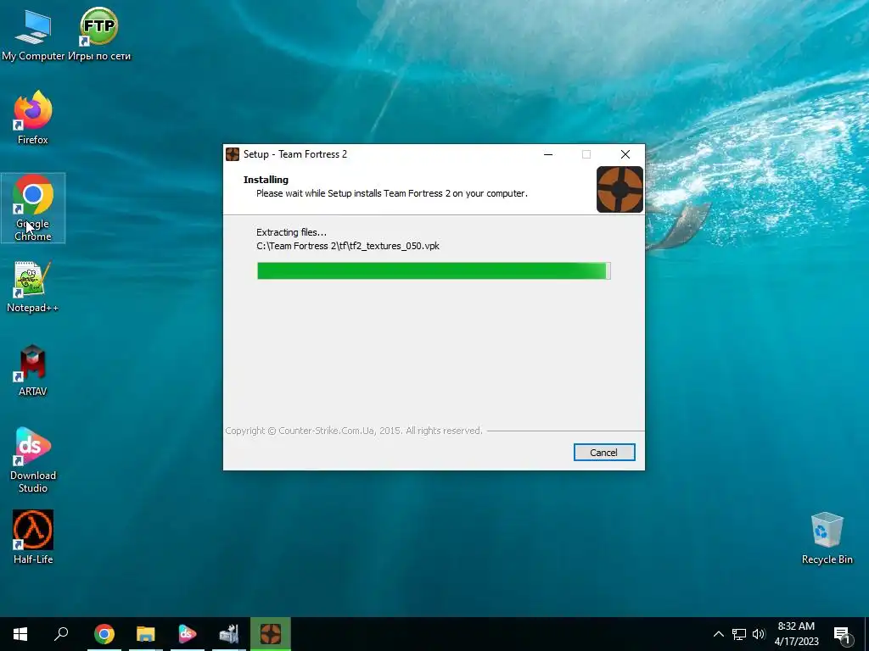Open My Computer desktop icon

pos(33,34)
